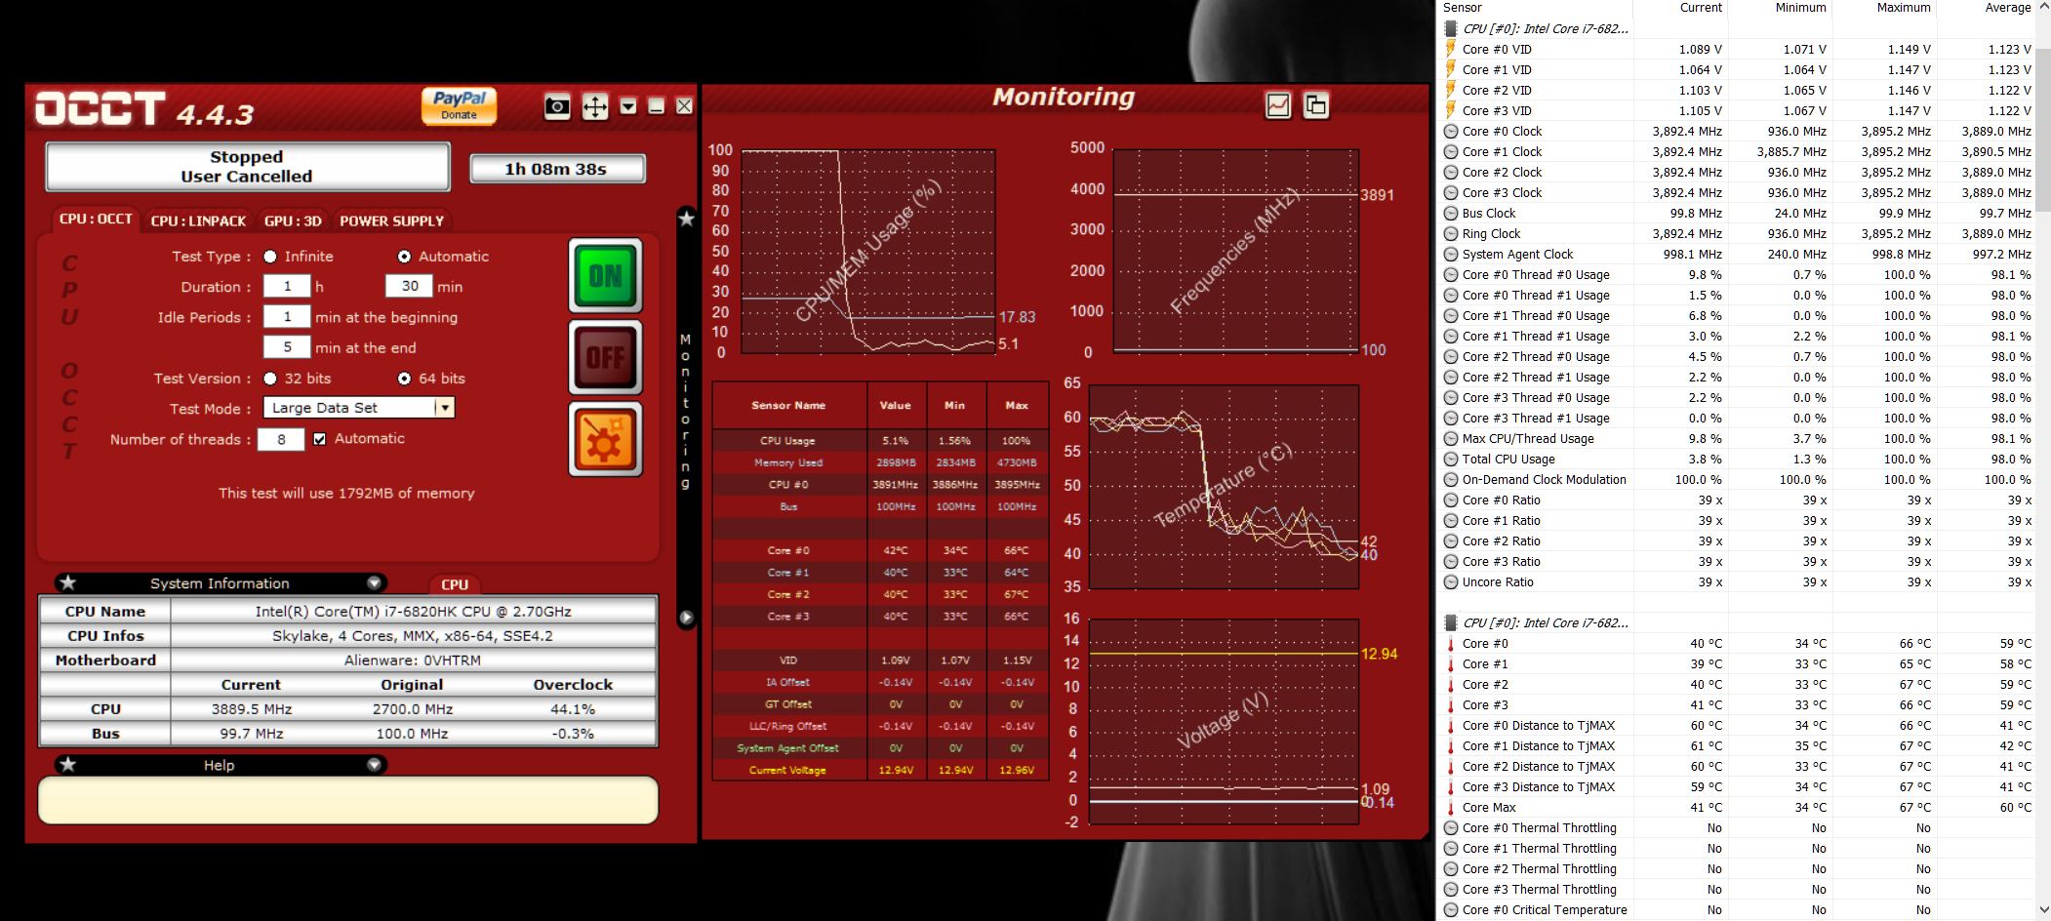Click the Total CPU Usage sensor icon
The height and width of the screenshot is (921, 2051).
[x=1451, y=460]
